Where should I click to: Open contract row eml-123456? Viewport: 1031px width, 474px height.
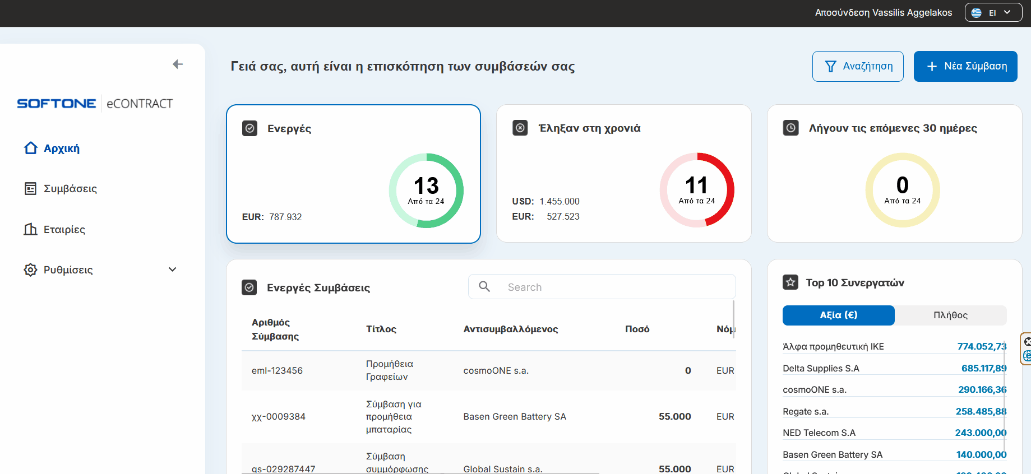pos(277,370)
